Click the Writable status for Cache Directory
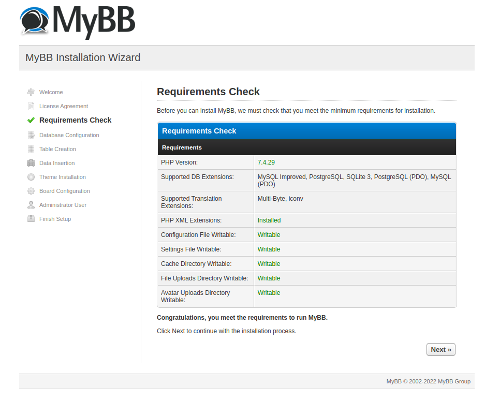The image size is (485, 402). [x=269, y=264]
